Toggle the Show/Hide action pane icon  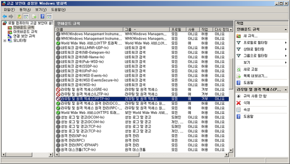(49, 17)
